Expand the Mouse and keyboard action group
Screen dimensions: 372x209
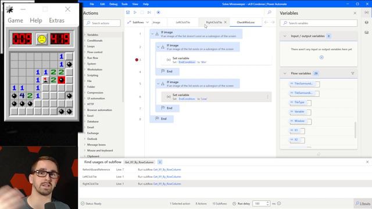click(100, 150)
